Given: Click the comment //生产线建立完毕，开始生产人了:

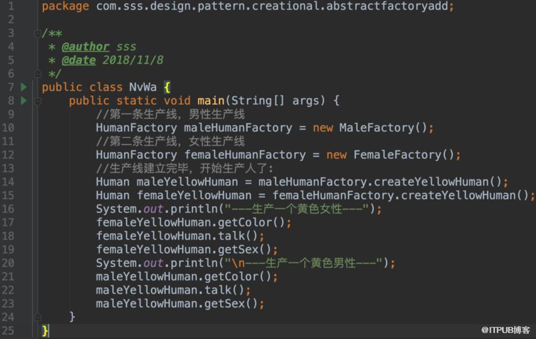Looking at the screenshot, I should (184, 168).
